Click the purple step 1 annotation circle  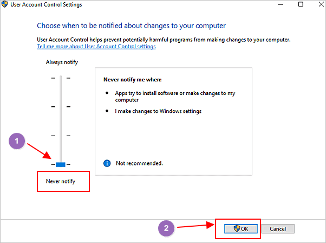[x=18, y=142]
